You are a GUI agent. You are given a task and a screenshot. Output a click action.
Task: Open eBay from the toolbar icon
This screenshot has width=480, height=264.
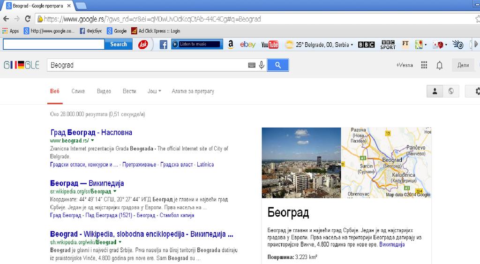click(247, 45)
